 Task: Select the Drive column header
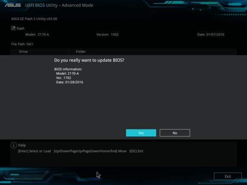coord(23,51)
